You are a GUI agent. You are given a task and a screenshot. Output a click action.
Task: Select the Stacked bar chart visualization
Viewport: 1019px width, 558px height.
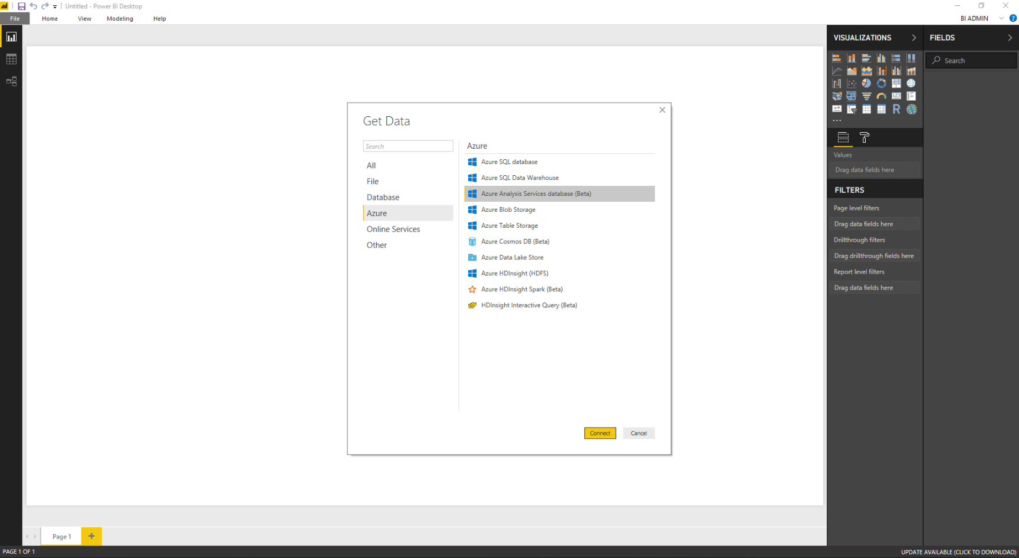coord(837,58)
